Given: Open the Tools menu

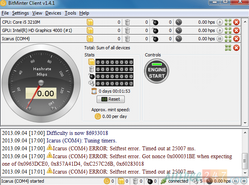Looking at the screenshot, I should (x=70, y=13).
